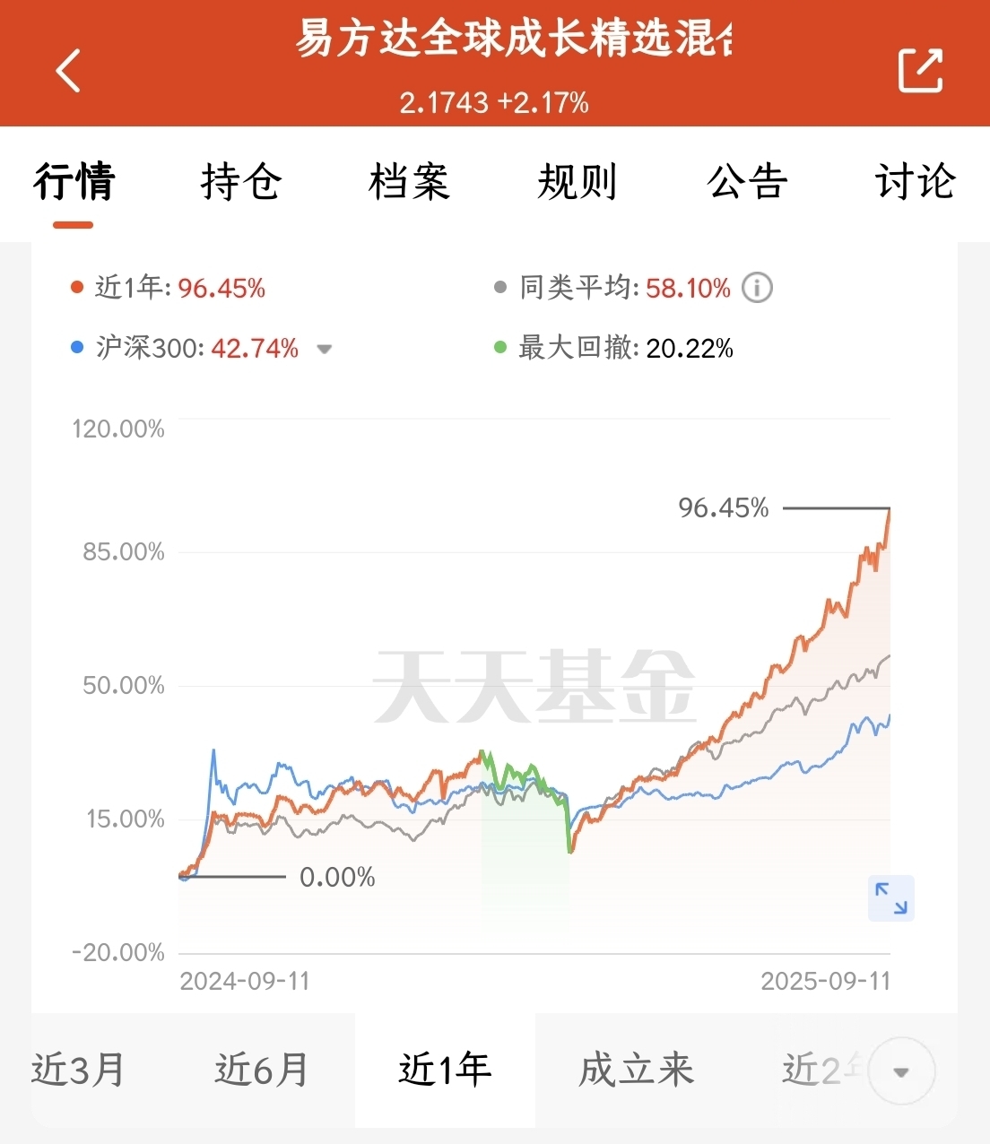
Task: Switch to the 档案 tab
Action: click(409, 181)
